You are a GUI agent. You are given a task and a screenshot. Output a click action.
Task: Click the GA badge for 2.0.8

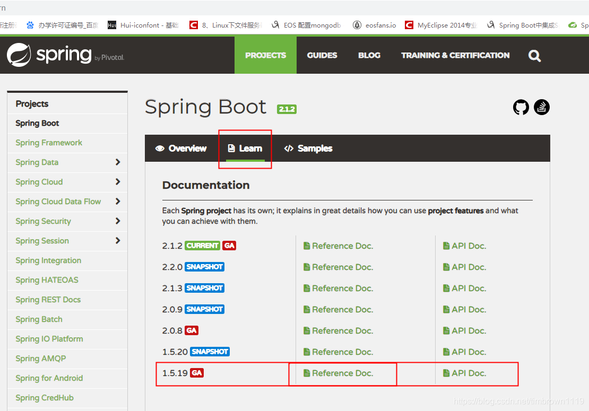[192, 330]
